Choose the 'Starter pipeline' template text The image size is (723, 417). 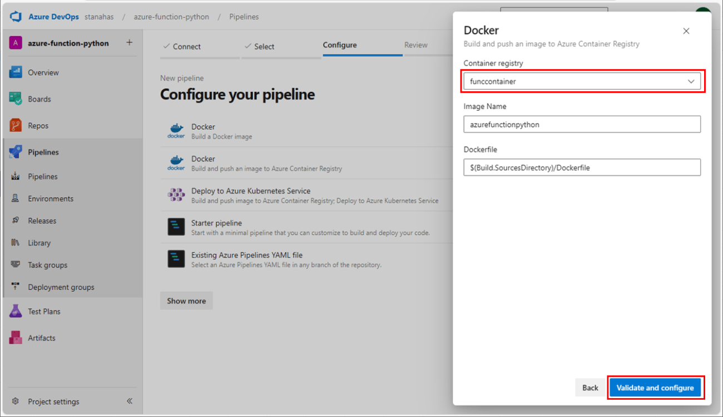(x=216, y=223)
